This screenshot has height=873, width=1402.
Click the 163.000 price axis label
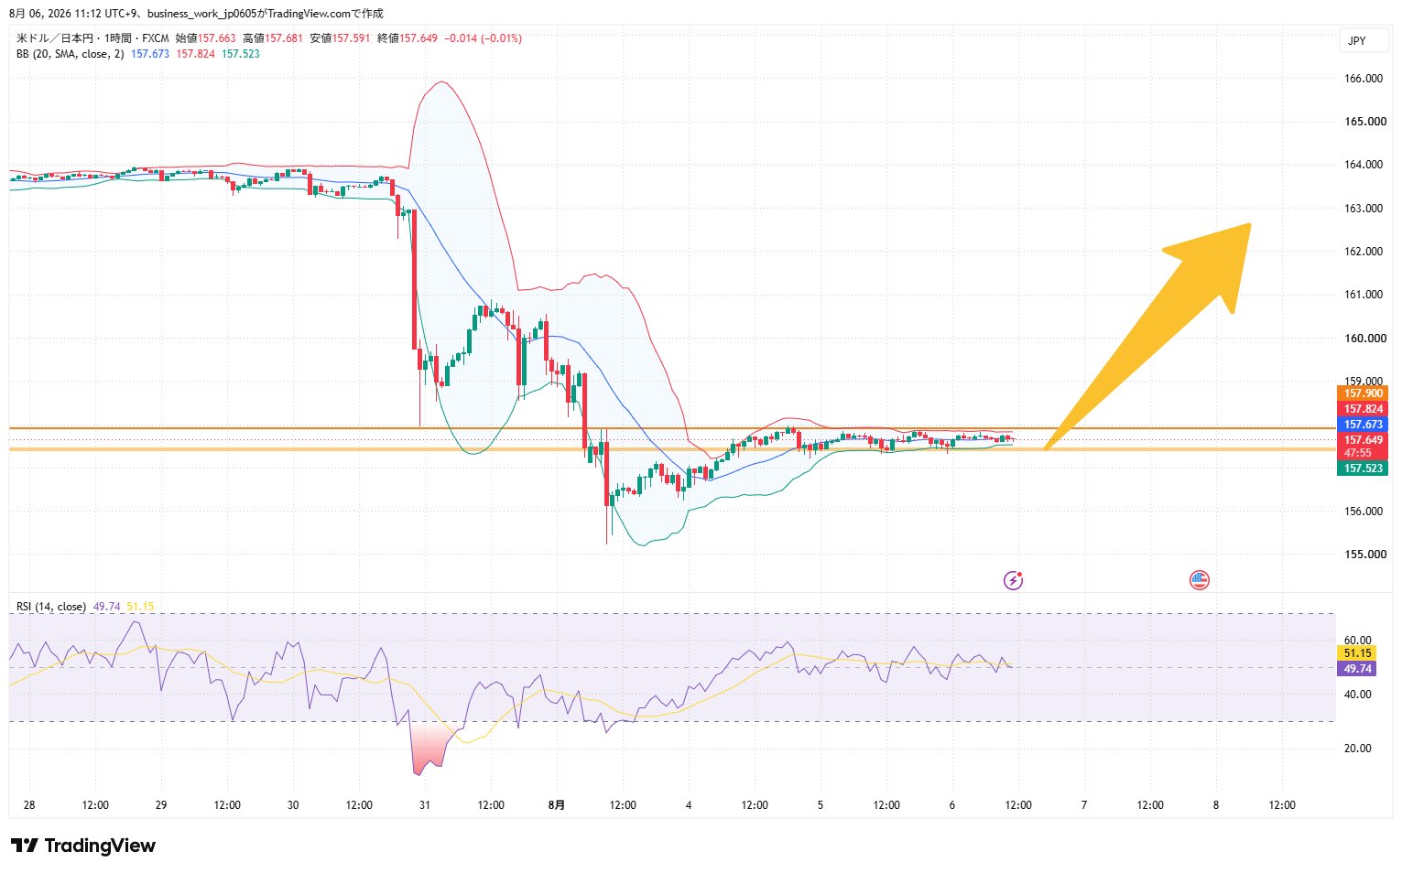1364,209
